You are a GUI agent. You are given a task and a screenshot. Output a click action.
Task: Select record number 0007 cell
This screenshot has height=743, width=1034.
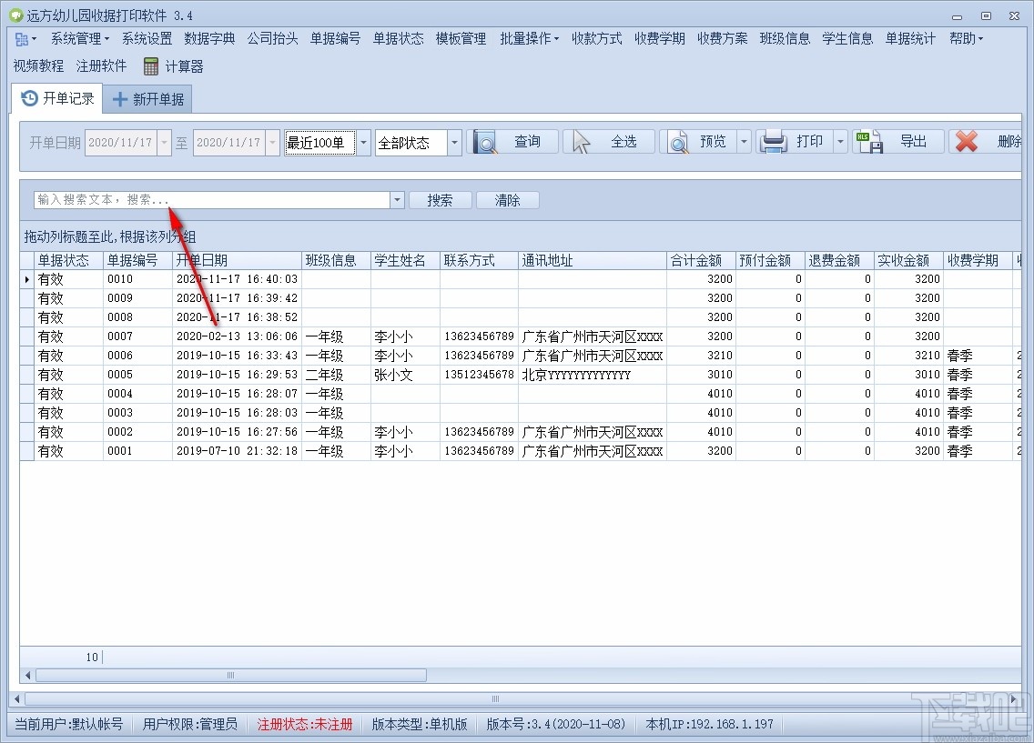[x=137, y=336]
